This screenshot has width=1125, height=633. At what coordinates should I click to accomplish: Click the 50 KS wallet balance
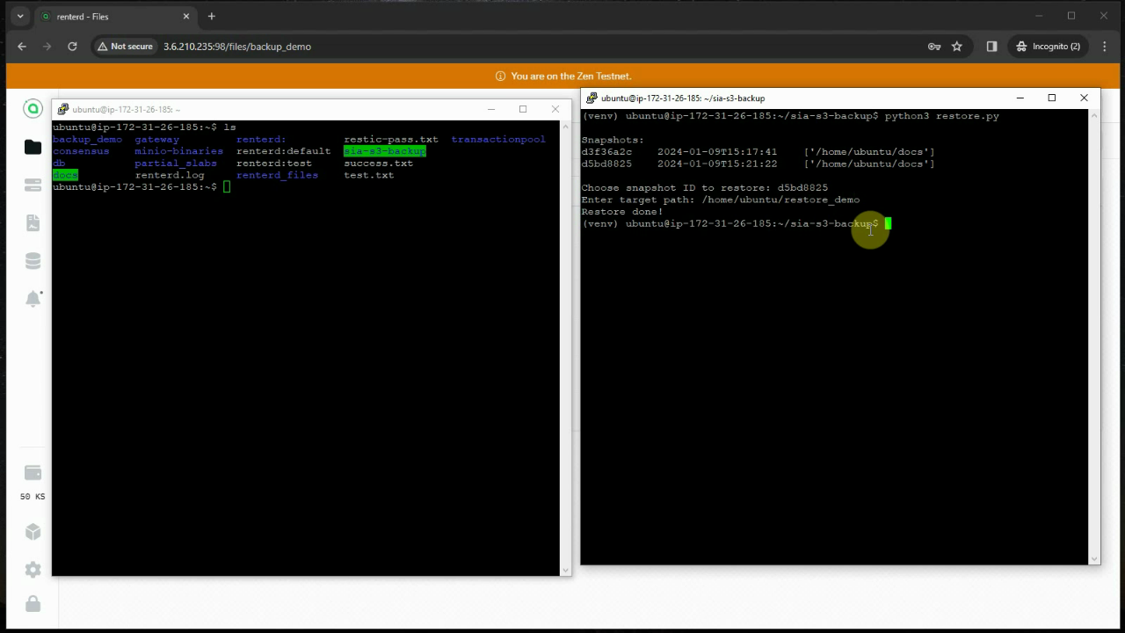click(x=33, y=497)
